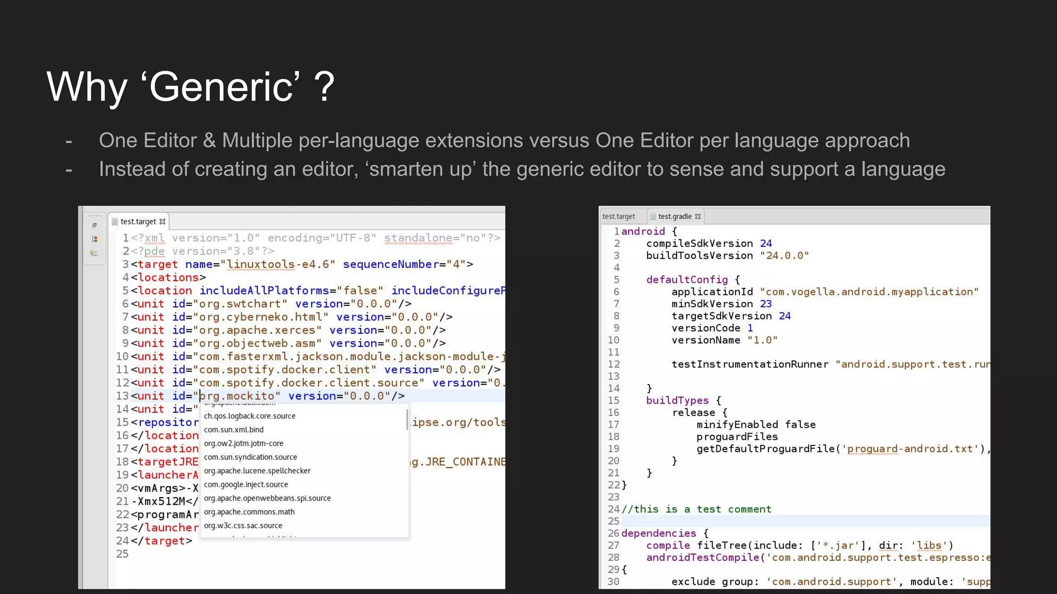This screenshot has height=594, width=1057.
Task: Select com.sun.syndication.source suggestion
Action: pos(250,457)
